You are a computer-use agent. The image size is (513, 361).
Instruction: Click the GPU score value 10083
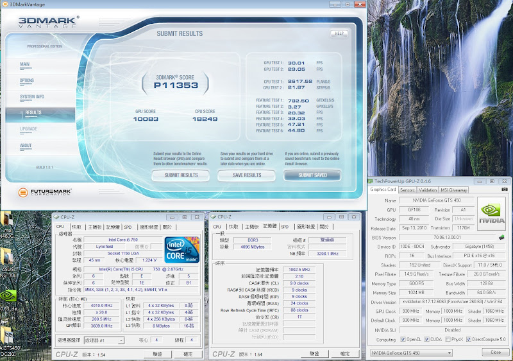click(x=146, y=119)
